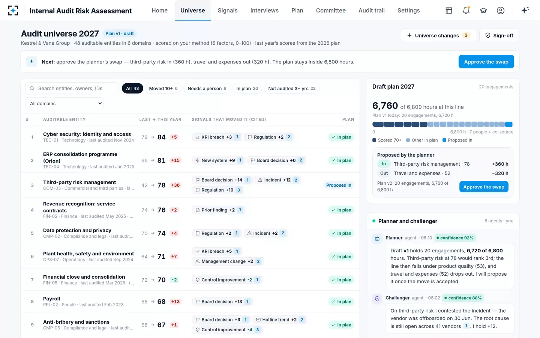Click the Sign-off button
Image resolution: width=540 pixels, height=338 pixels.
click(x=499, y=35)
